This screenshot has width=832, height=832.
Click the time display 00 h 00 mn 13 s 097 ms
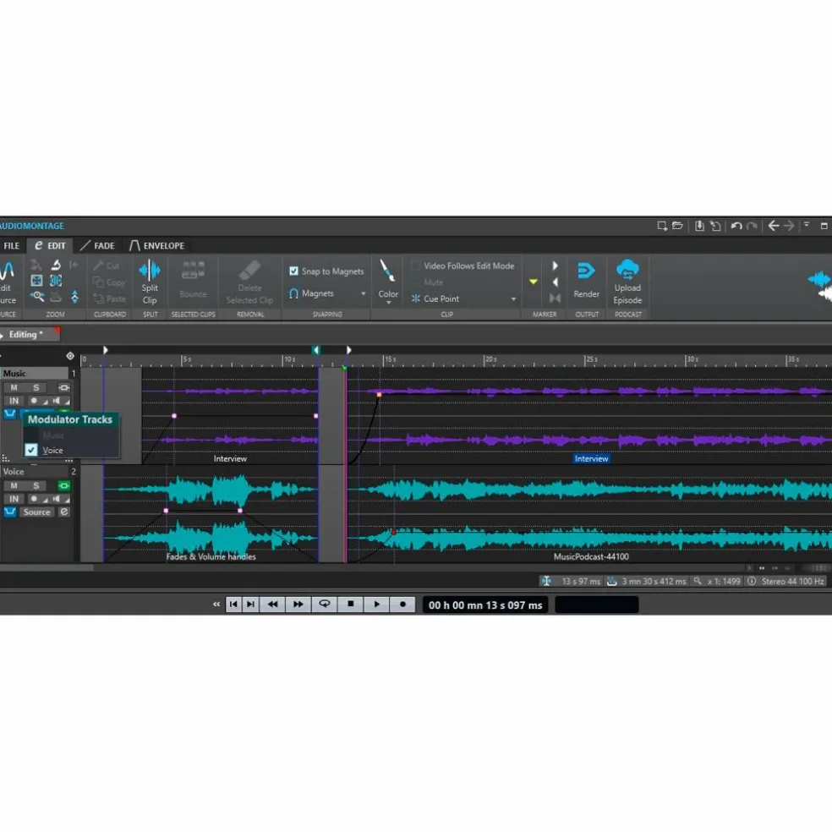tap(485, 605)
